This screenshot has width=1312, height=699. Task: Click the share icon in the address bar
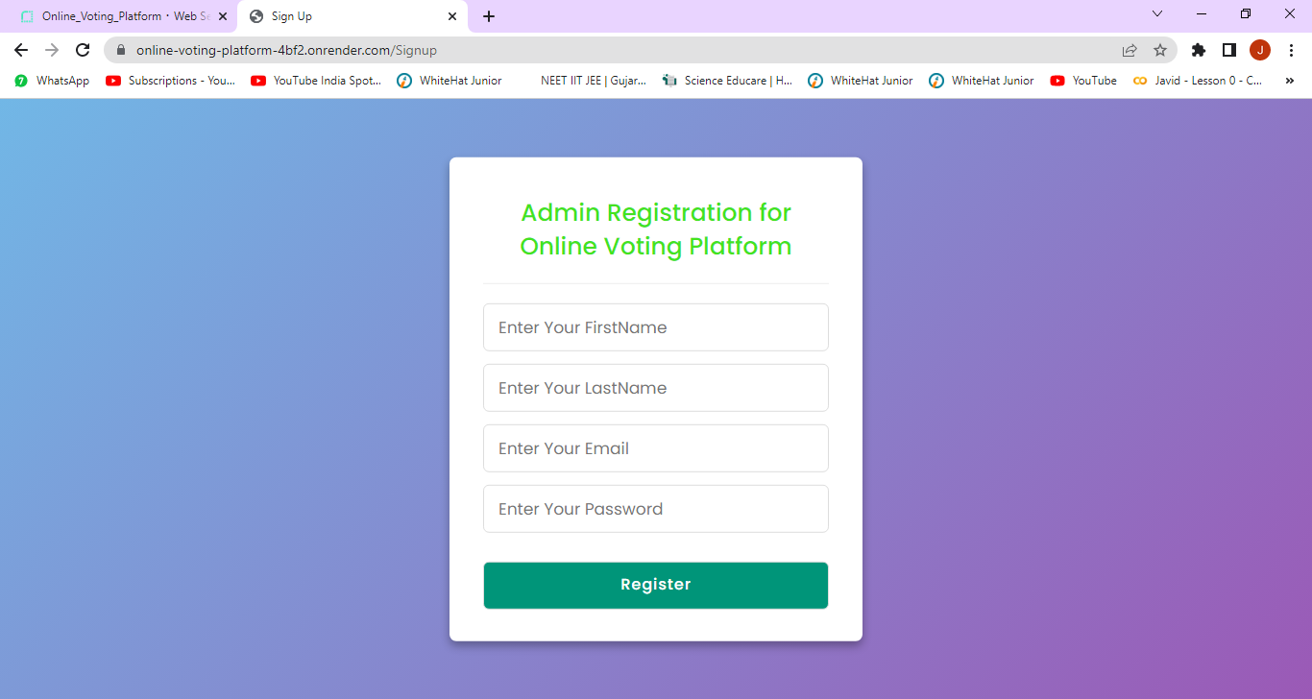(1130, 50)
